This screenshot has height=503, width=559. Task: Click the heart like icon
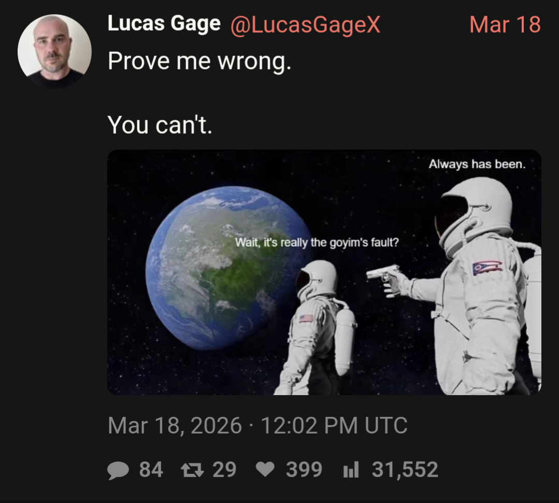click(265, 469)
